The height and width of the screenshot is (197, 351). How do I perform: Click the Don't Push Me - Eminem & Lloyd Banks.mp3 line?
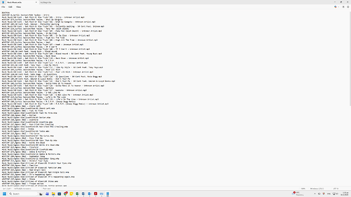[x=58, y=81]
